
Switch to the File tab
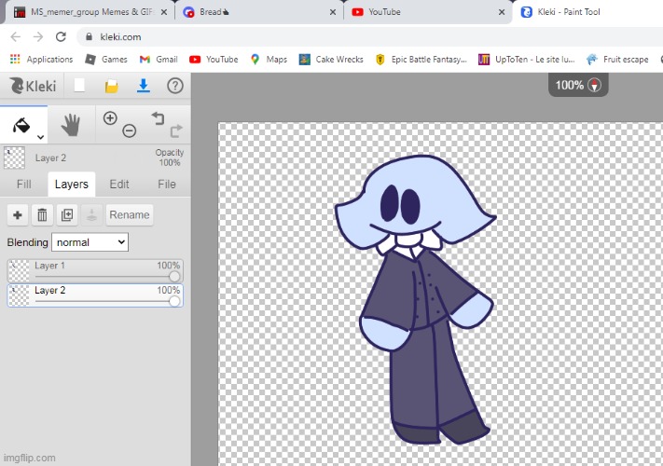[167, 185]
